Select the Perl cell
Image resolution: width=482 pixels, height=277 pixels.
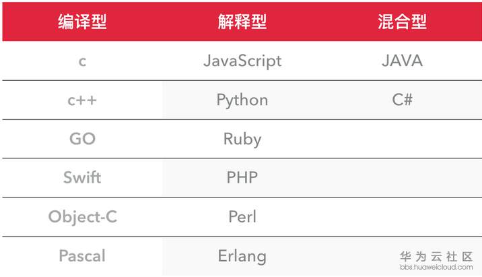click(242, 217)
